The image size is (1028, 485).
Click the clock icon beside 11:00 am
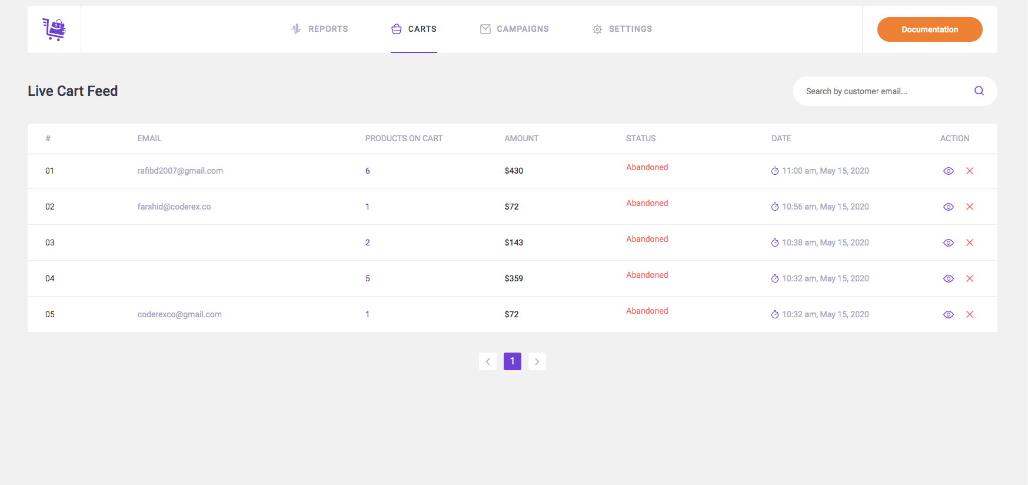775,171
